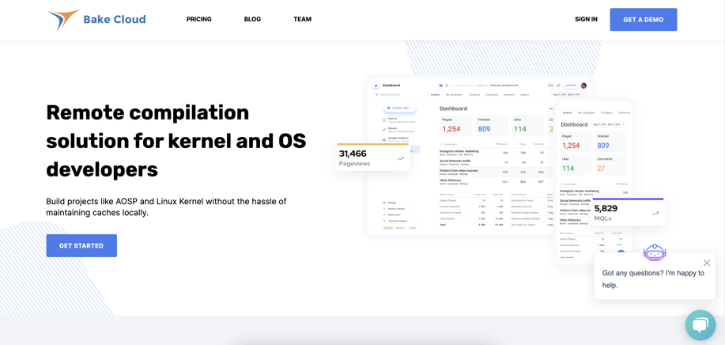Screen dimensions: 725x345
Task: Click the trend arrow icon on MQLs card
Action: coord(655,213)
